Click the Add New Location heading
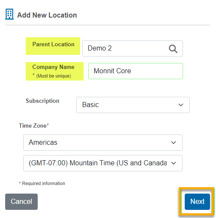This screenshot has width=216, height=218. pos(47,15)
